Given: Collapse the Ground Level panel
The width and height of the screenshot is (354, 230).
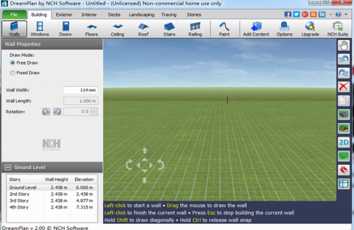Looking at the screenshot, I should (x=8, y=167).
